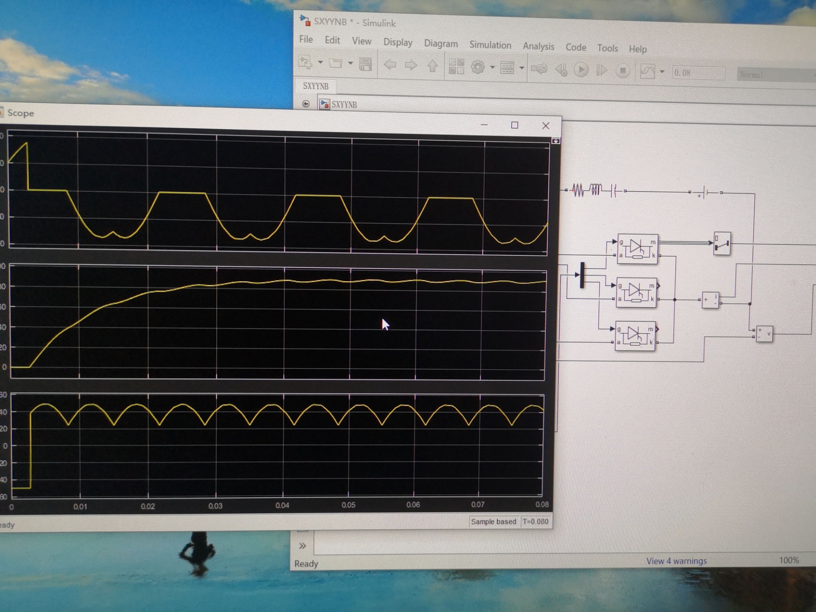Select the SXYYNB model tab
The image size is (816, 612).
[315, 86]
